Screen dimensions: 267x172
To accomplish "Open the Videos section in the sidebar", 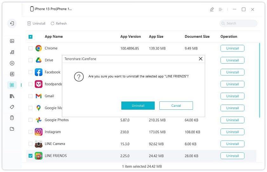I will (12, 63).
